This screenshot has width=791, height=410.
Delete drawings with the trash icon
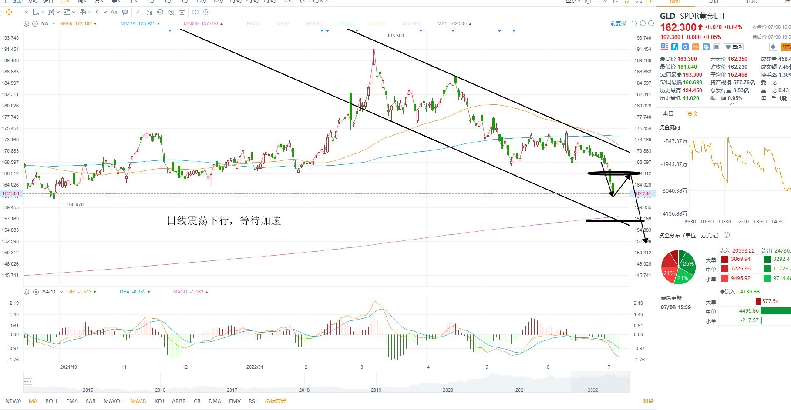(182, 12)
